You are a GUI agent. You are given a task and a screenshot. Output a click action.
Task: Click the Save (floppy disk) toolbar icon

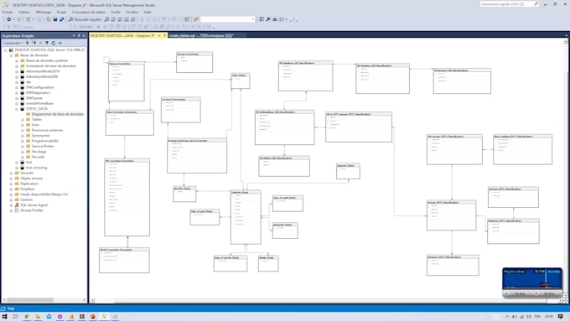[55, 19]
